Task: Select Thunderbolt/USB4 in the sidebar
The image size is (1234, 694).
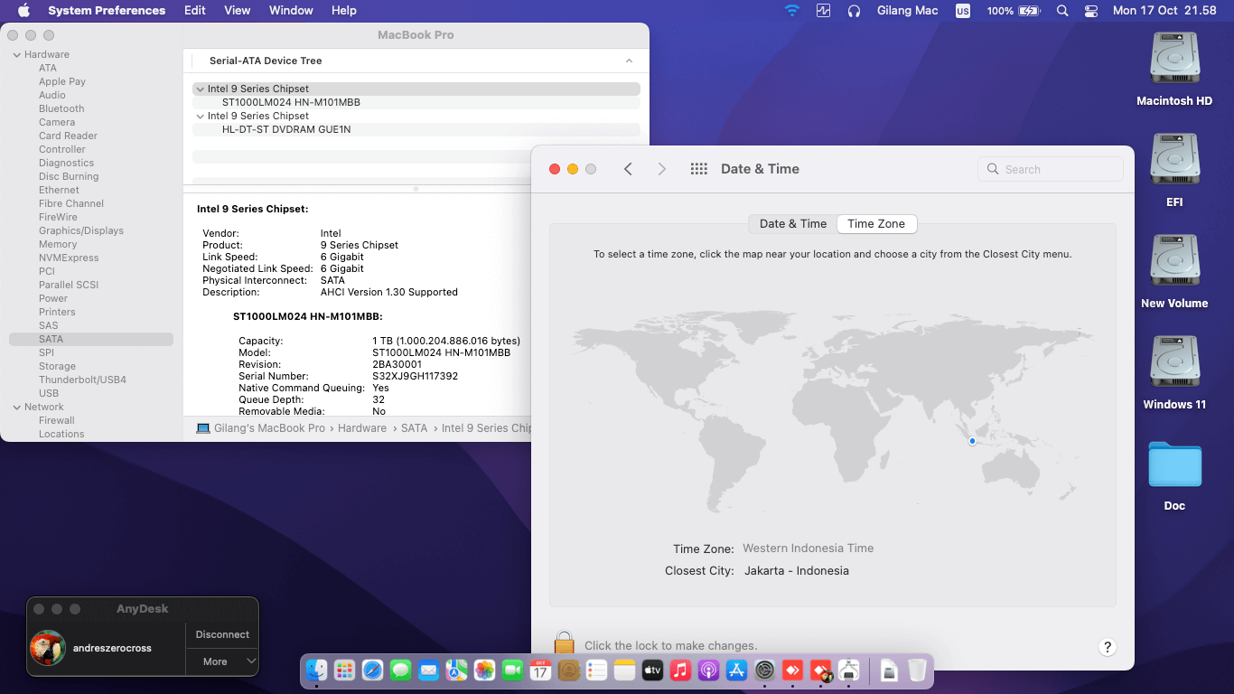Action: click(x=82, y=380)
